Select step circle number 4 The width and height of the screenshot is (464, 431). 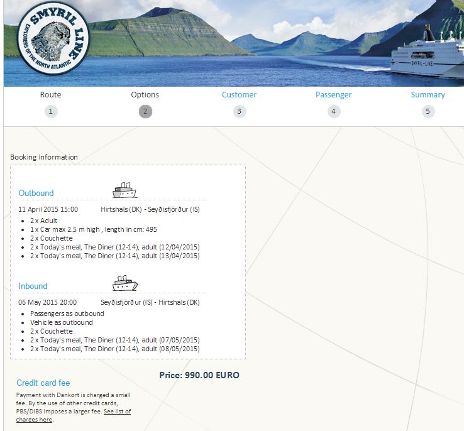point(334,111)
